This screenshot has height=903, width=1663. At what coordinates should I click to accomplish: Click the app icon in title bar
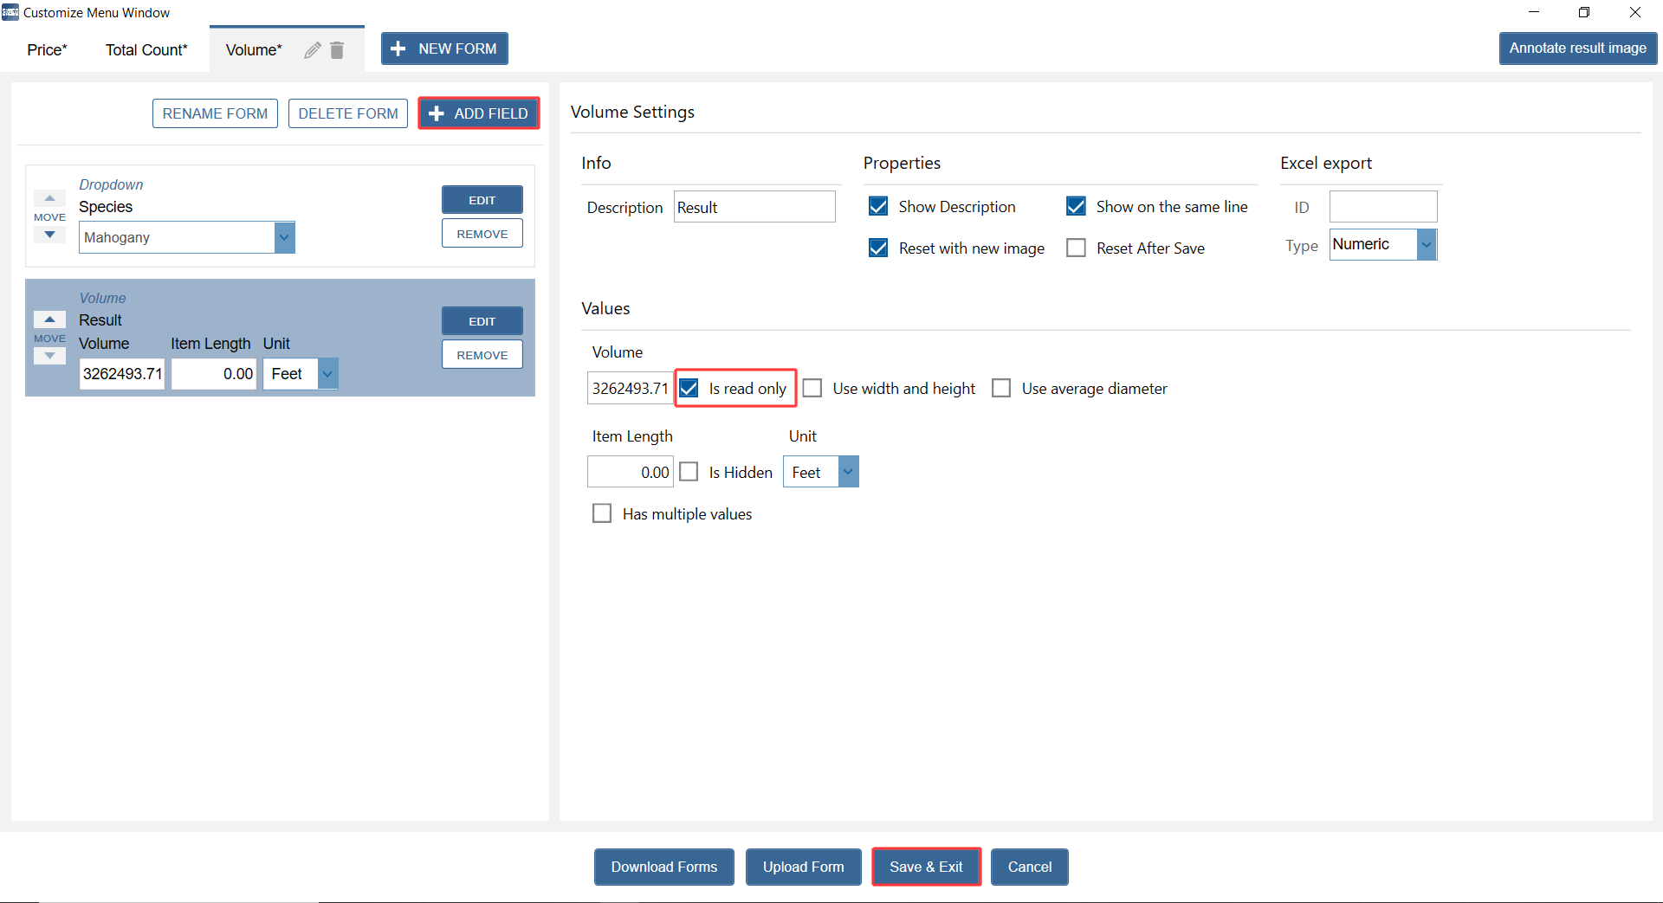point(10,12)
